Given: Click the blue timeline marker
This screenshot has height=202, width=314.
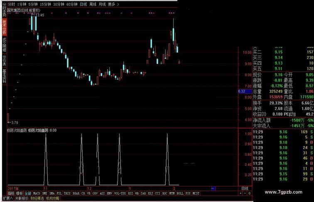Looking at the screenshot, I should [x=213, y=188].
